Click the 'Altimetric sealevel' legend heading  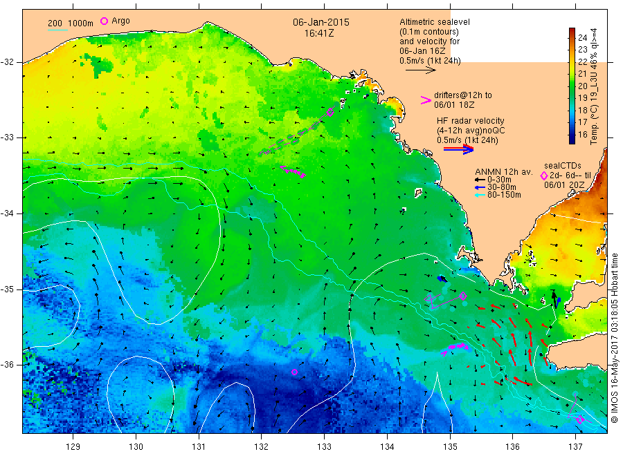click(x=435, y=22)
